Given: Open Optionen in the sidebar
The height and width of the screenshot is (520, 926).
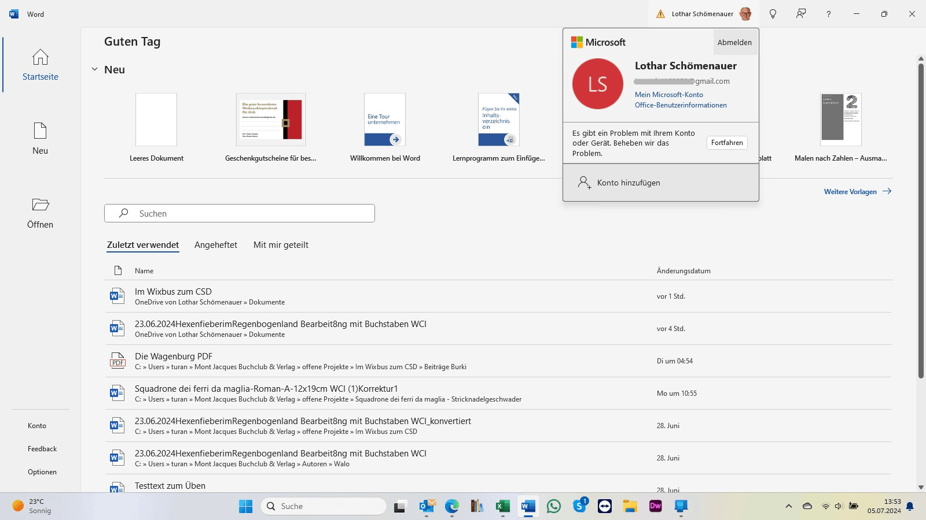Looking at the screenshot, I should point(42,472).
